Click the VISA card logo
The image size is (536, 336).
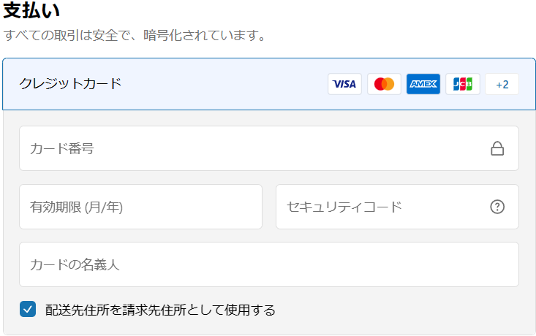[x=344, y=84]
